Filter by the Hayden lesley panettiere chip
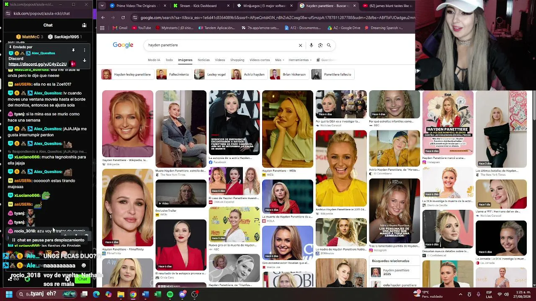Viewport: 536px width, 301px height. pyautogui.click(x=127, y=74)
